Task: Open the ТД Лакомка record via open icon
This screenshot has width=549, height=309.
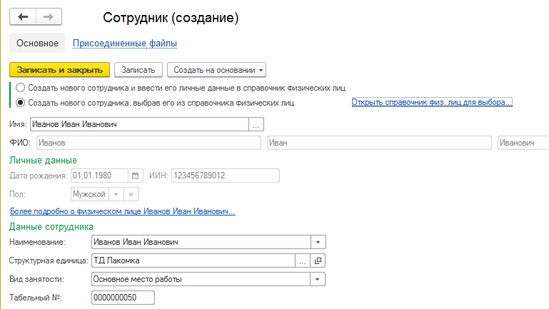Action: [x=318, y=260]
